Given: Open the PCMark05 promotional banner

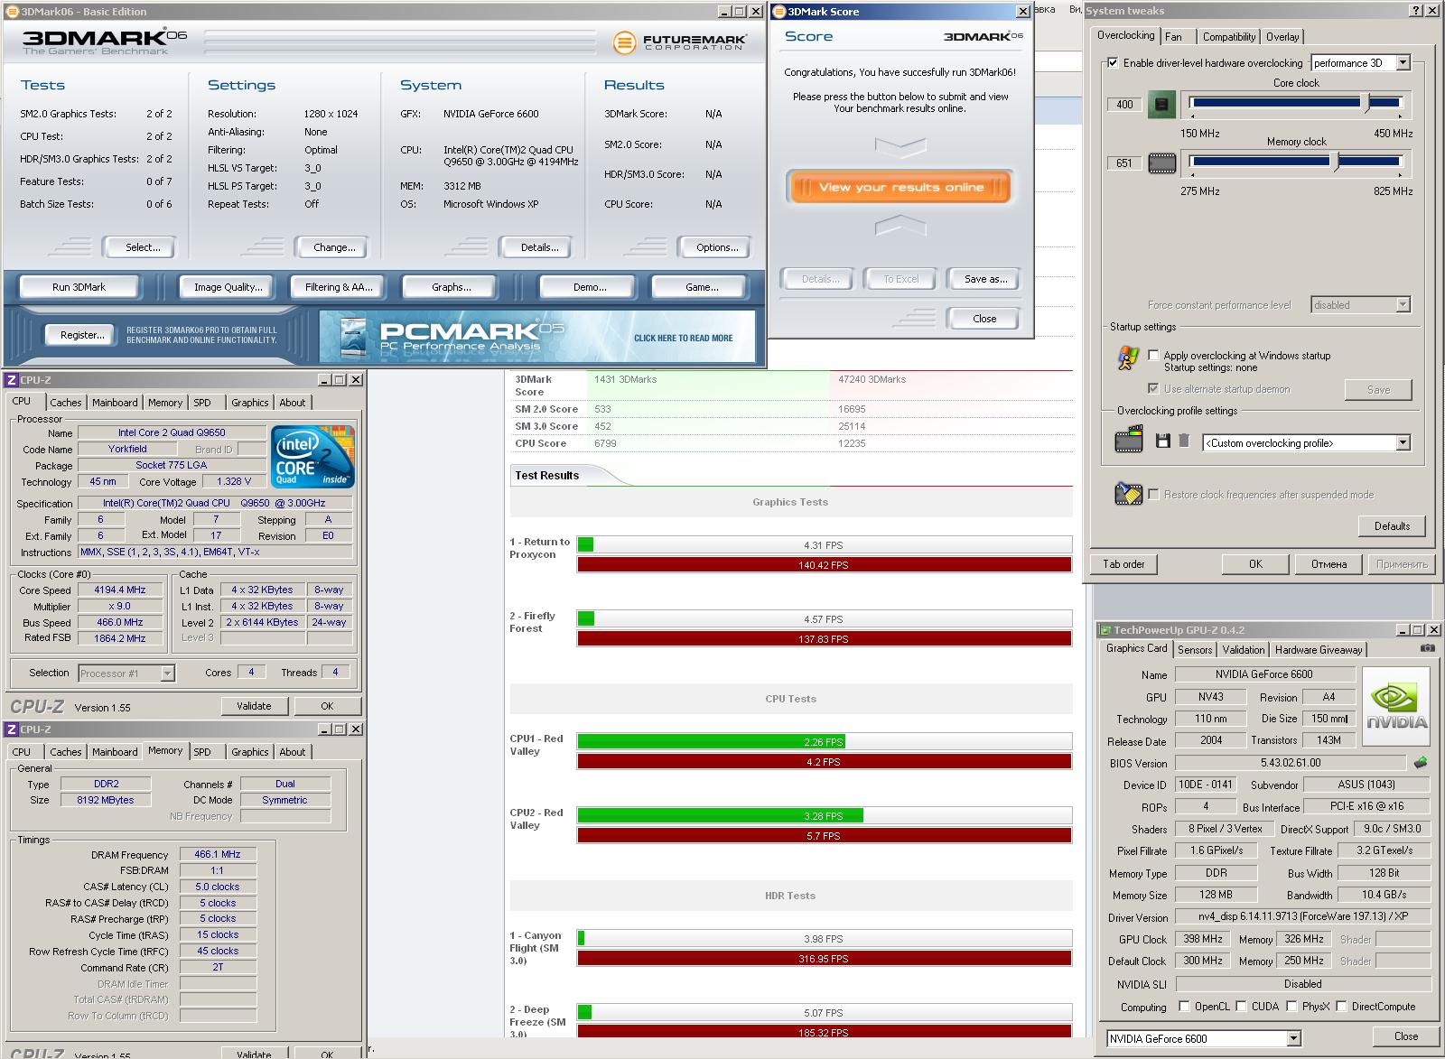Looking at the screenshot, I should 537,337.
